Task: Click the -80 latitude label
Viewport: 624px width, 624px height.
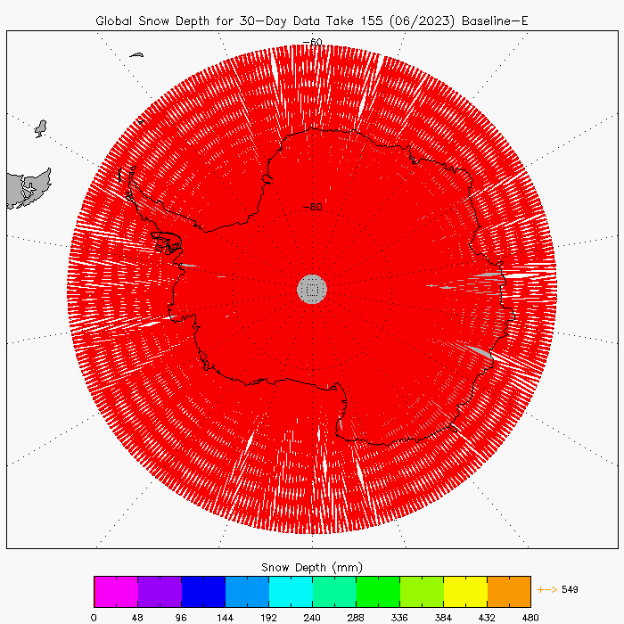Action: (312, 207)
